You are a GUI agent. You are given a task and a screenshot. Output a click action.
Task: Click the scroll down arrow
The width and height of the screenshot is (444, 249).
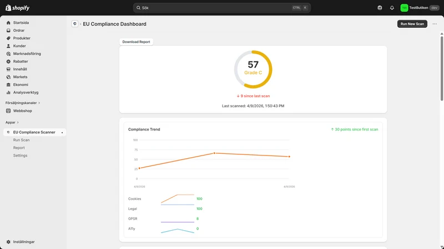[441, 247]
